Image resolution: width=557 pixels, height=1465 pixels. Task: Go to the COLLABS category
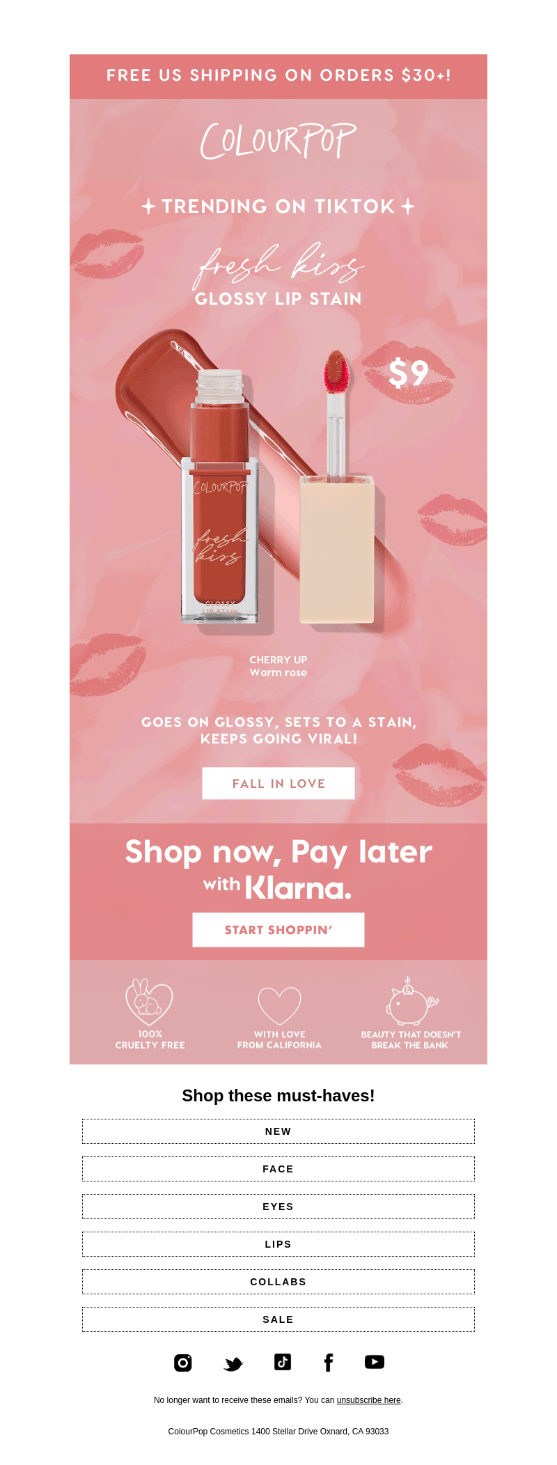click(x=278, y=1282)
